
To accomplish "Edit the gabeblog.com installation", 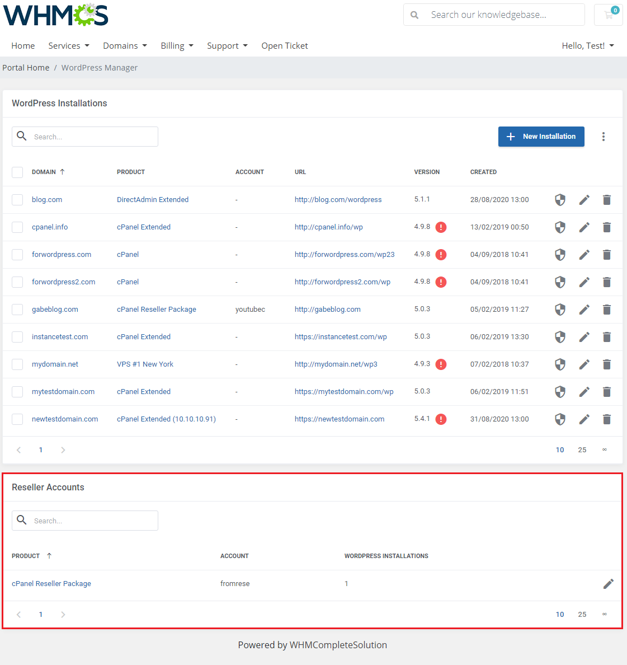I will coord(584,310).
